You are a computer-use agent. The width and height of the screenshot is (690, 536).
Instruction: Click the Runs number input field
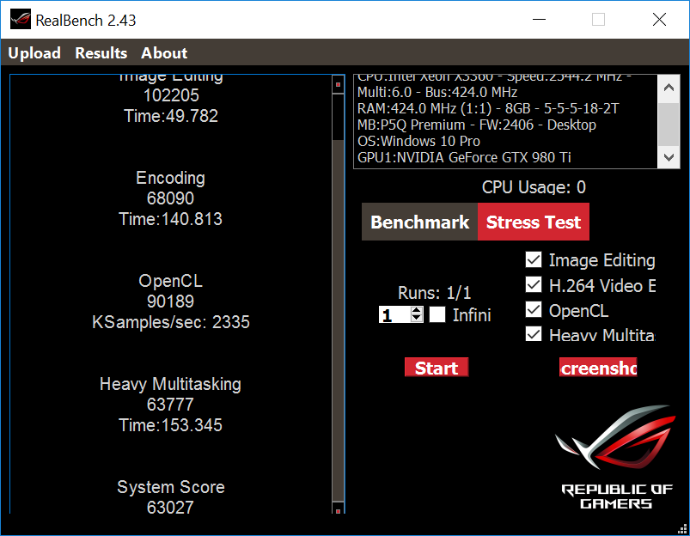[394, 315]
